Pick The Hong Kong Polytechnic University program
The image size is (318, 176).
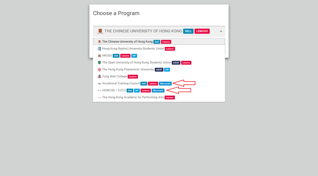tap(128, 69)
